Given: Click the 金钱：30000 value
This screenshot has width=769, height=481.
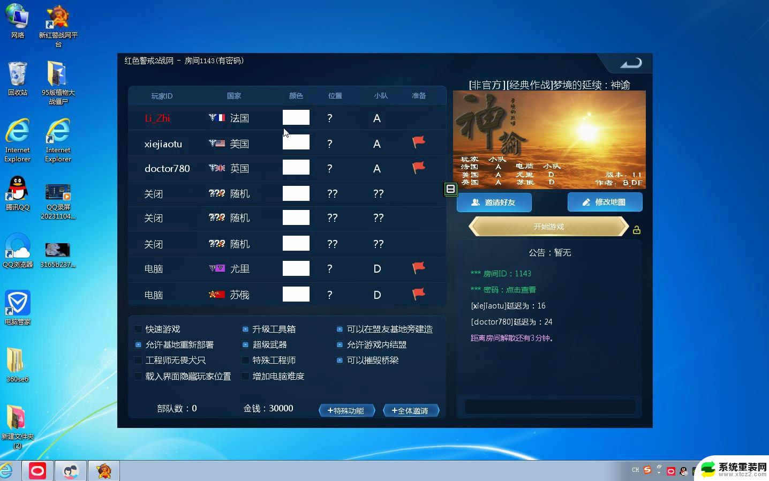Looking at the screenshot, I should (268, 408).
